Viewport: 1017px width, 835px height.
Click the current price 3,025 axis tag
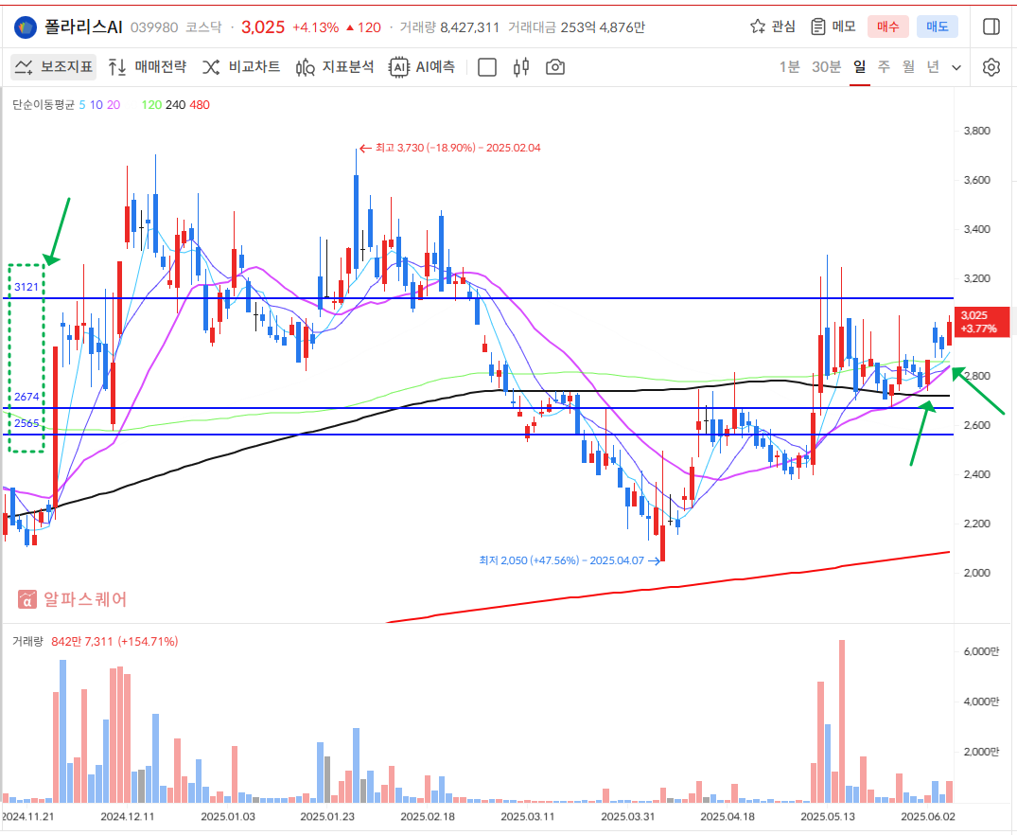pos(983,321)
